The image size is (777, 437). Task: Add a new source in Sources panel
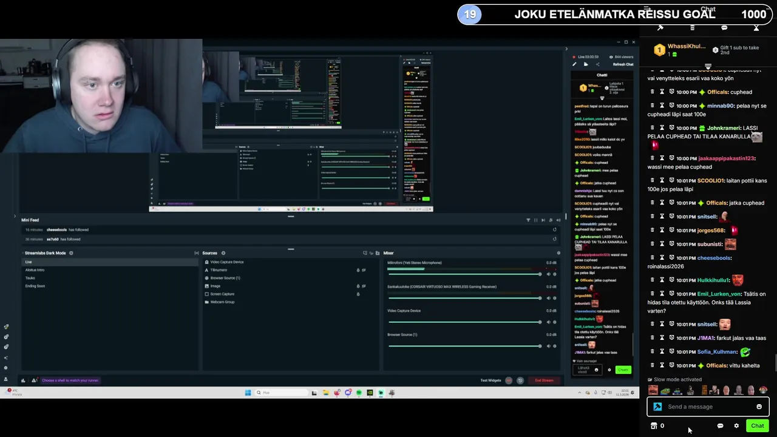223,253
